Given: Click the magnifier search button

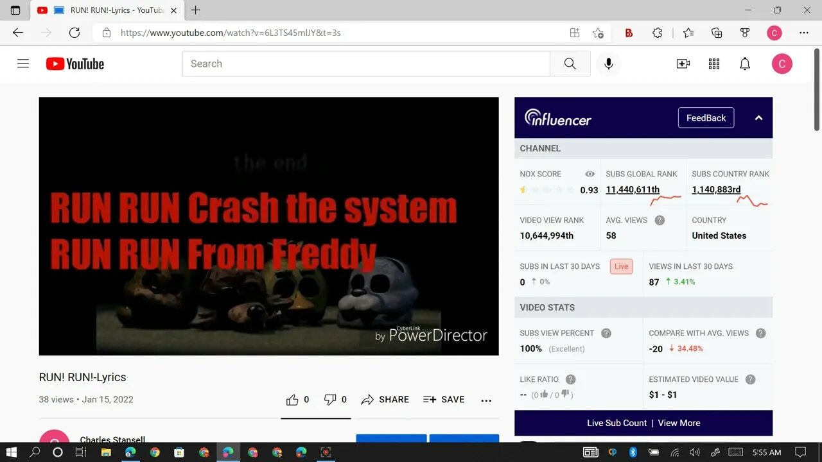Looking at the screenshot, I should [x=570, y=64].
